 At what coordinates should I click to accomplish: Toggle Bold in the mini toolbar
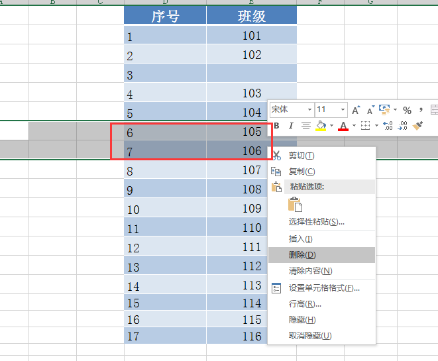click(x=276, y=126)
